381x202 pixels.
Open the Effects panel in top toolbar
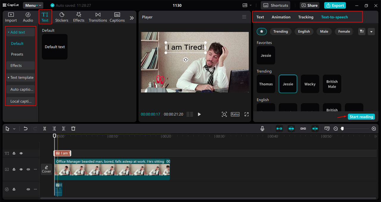(79, 17)
